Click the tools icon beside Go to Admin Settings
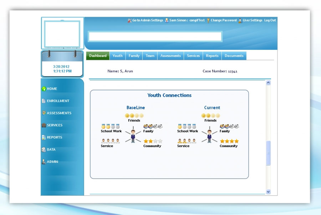This screenshot has width=321, height=215. [129, 20]
